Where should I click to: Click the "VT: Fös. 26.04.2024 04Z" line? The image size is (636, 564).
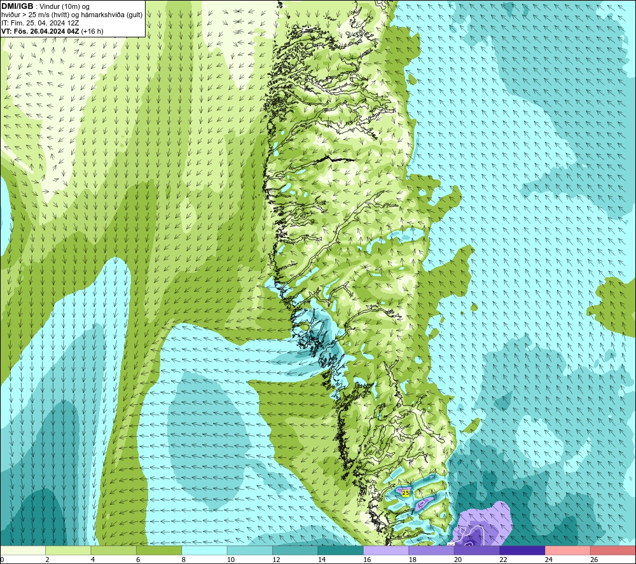(41, 31)
